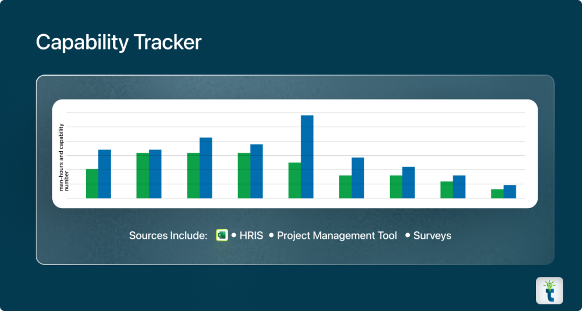Select the Capability Tracker title

[118, 42]
